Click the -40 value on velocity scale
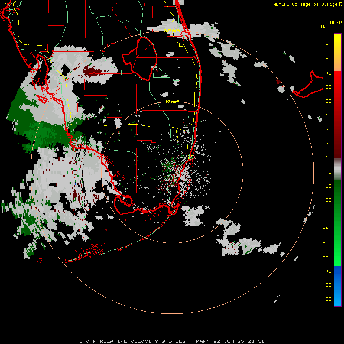The width and height of the screenshot is (344, 344). [327, 229]
